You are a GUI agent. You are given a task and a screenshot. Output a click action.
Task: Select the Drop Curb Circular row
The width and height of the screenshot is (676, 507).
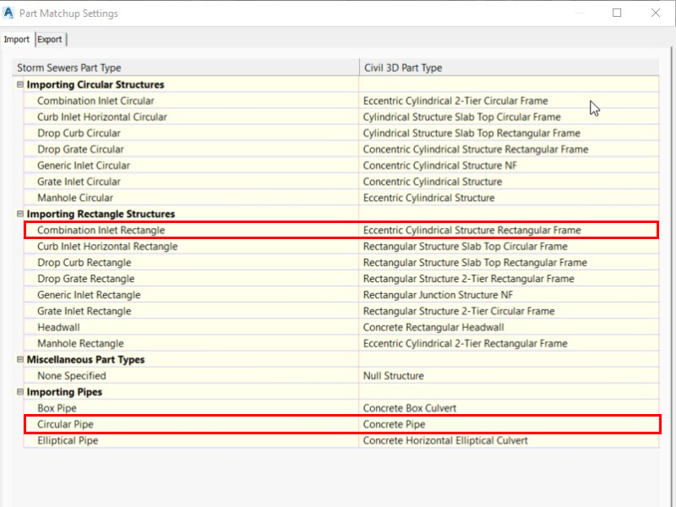[x=341, y=134]
